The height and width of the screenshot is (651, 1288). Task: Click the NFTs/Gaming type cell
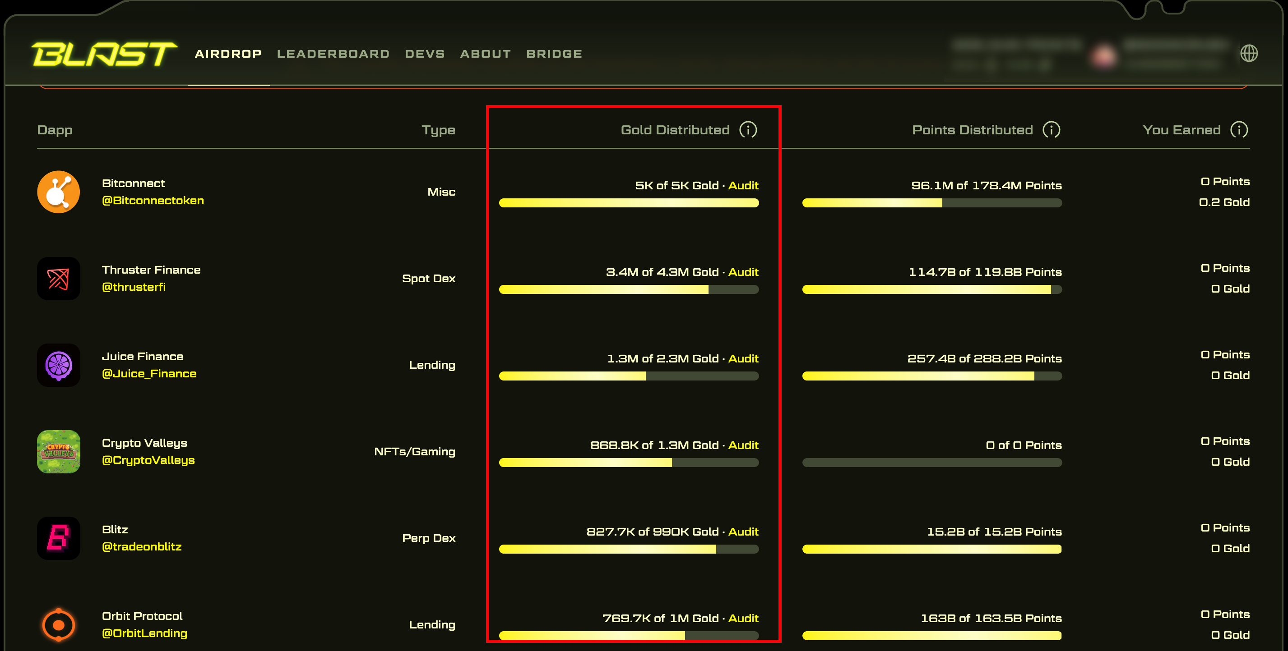point(414,452)
